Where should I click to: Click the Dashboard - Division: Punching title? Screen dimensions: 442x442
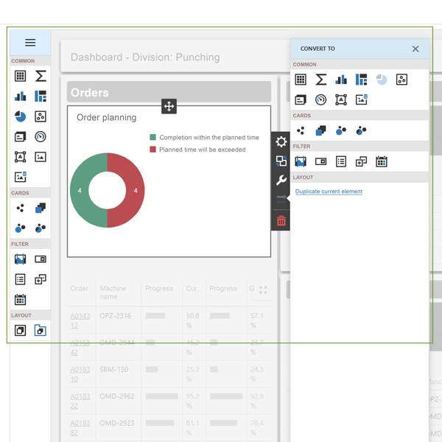(x=145, y=57)
